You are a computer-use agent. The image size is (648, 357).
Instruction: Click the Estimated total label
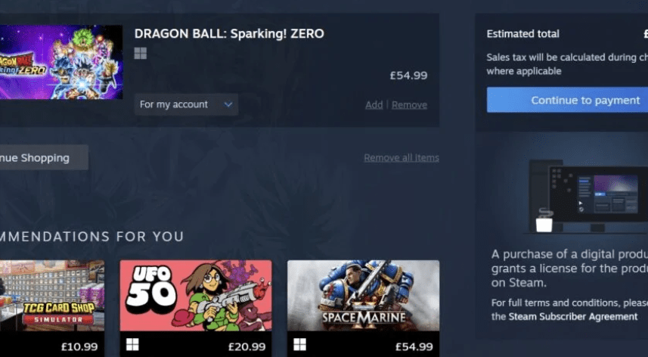[522, 34]
